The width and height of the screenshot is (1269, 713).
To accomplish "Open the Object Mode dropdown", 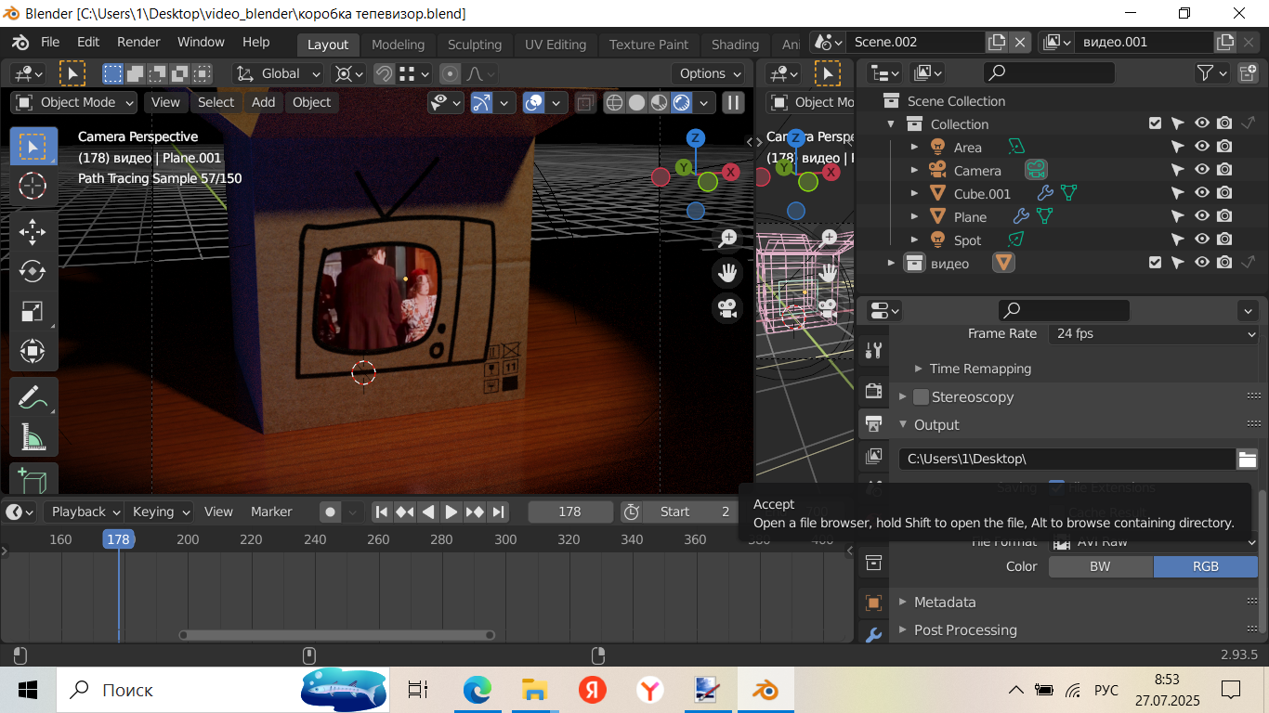I will point(74,102).
